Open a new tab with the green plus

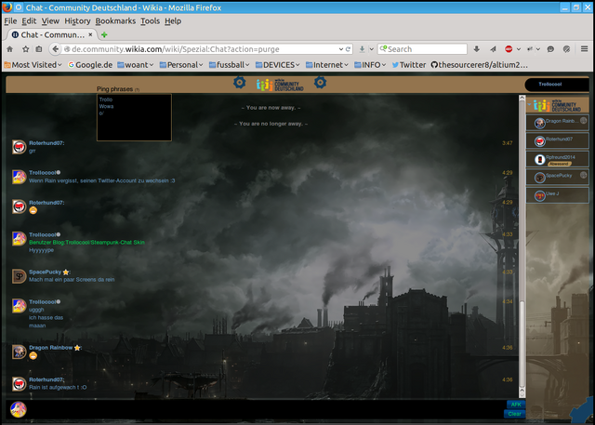[104, 35]
